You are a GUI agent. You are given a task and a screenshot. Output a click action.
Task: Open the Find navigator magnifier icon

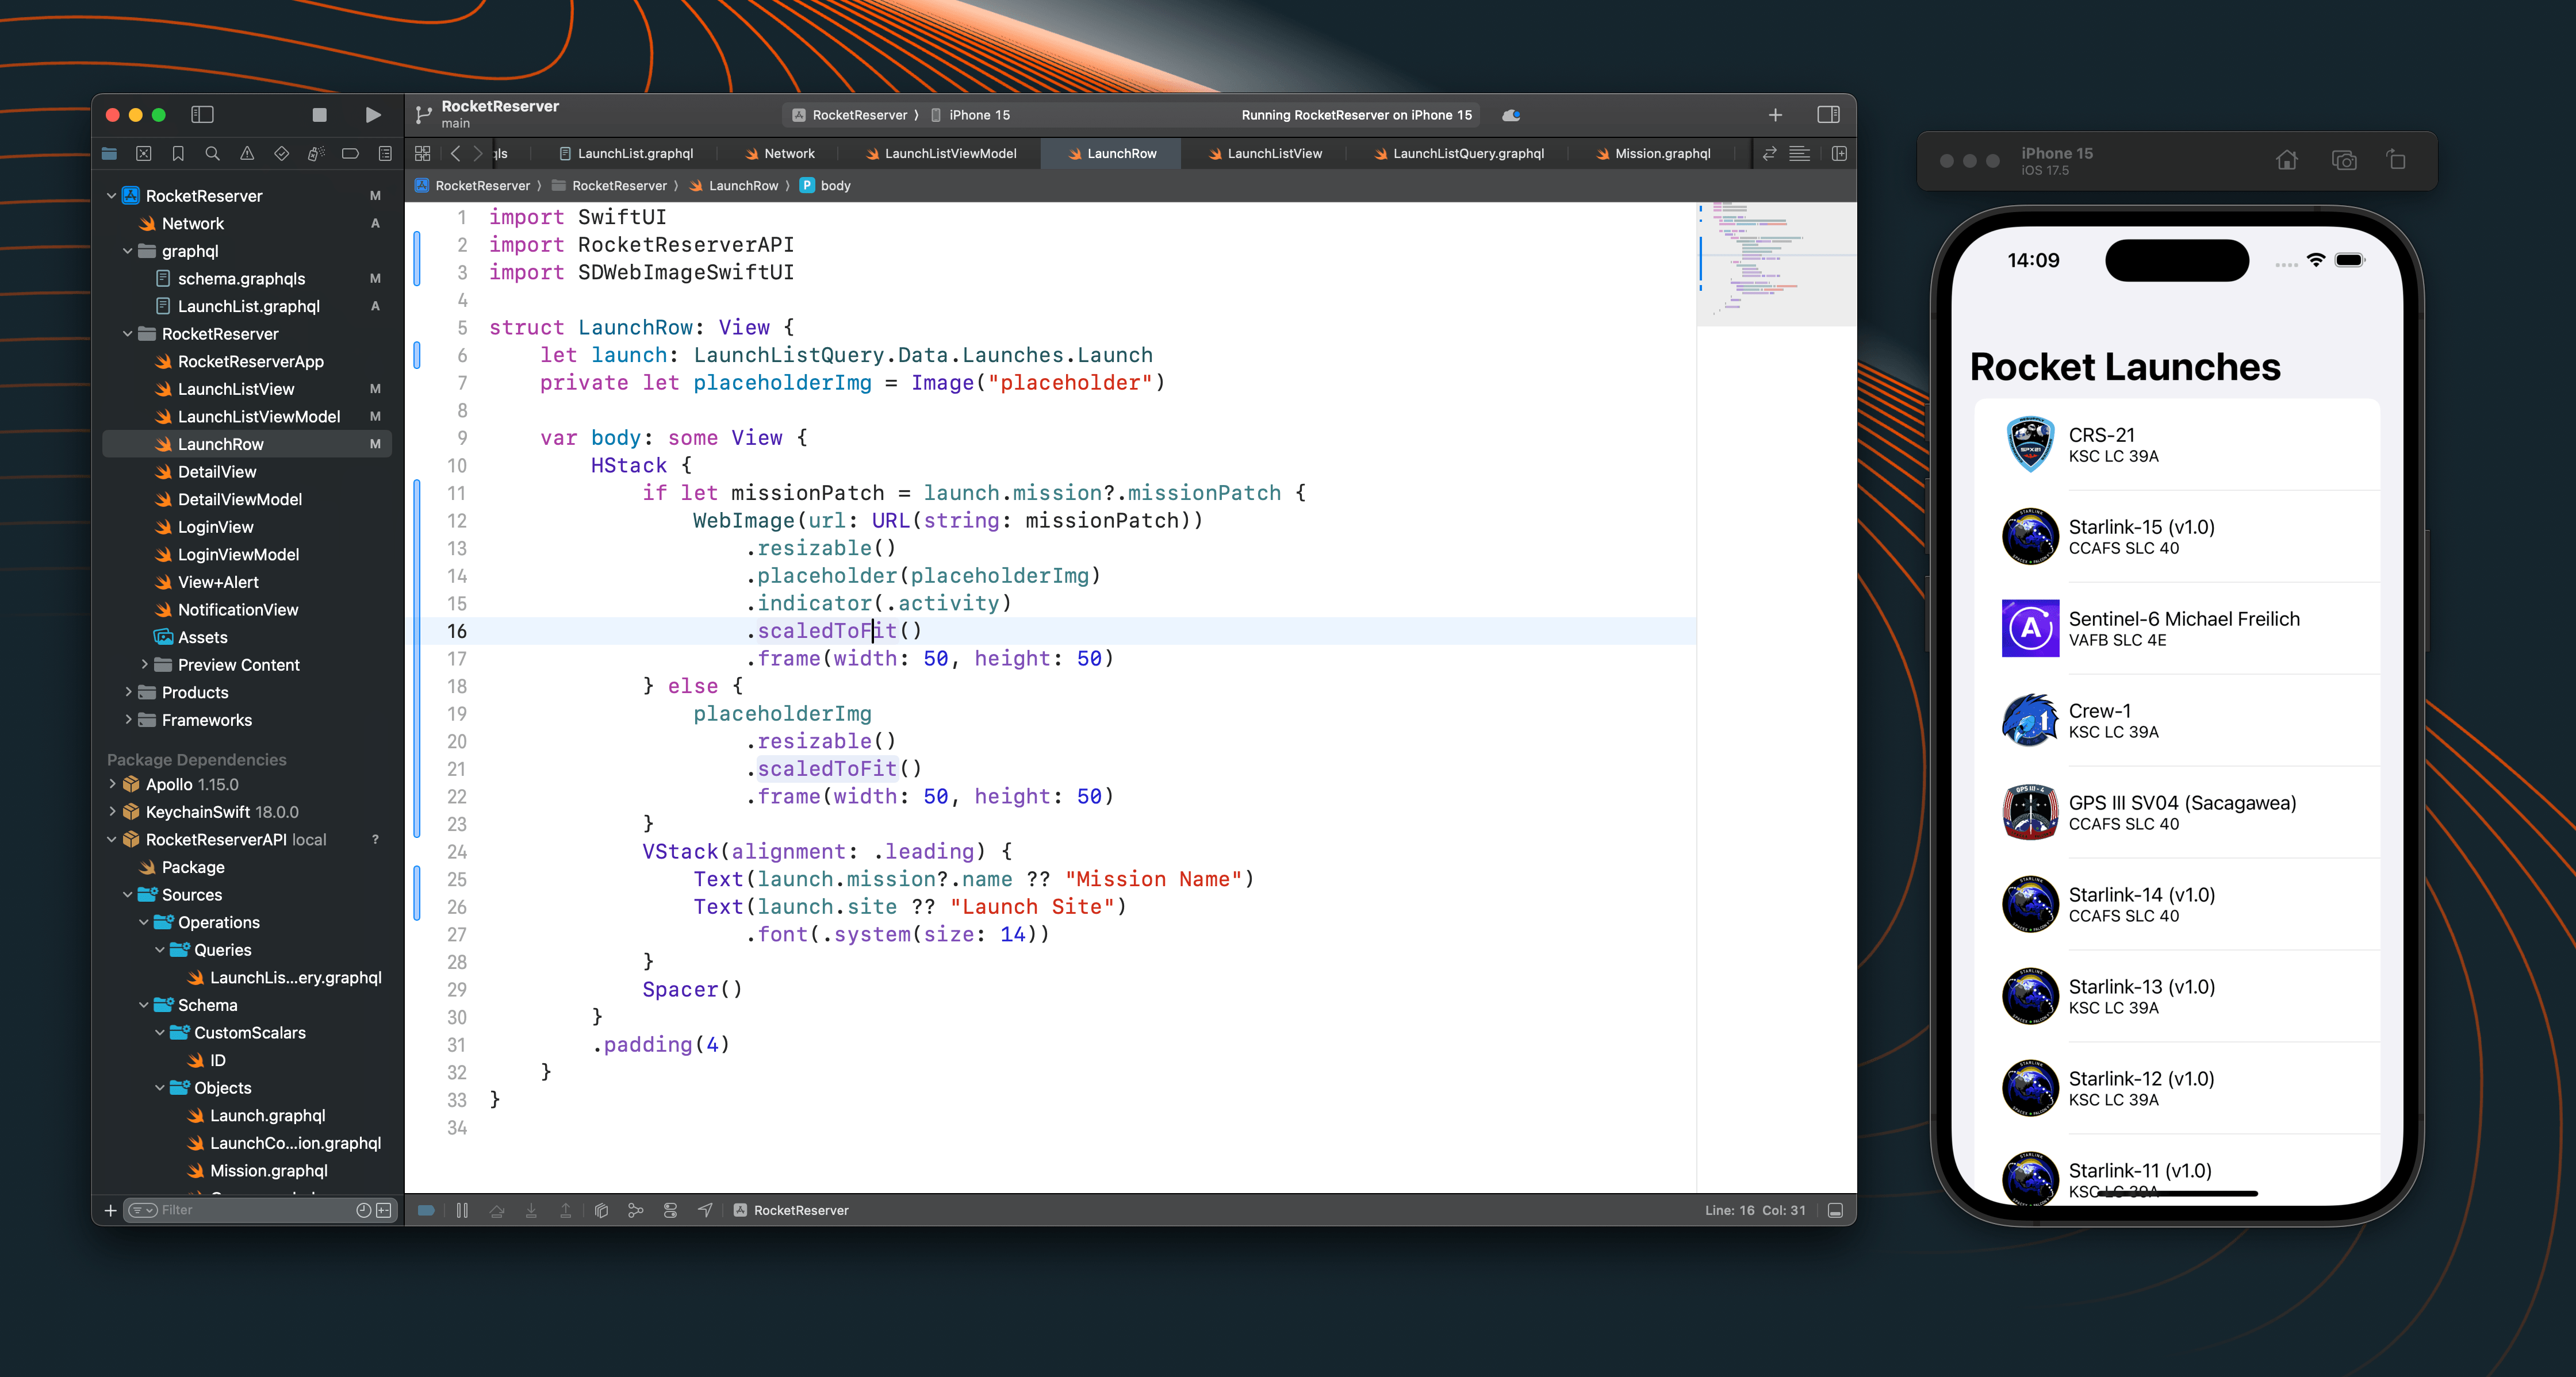click(x=212, y=154)
